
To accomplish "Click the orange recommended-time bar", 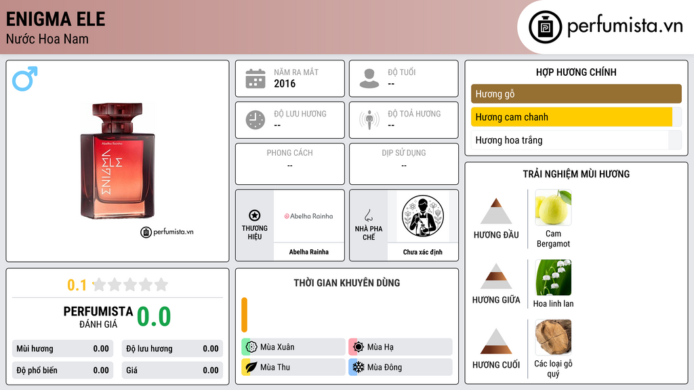I will pos(244,315).
